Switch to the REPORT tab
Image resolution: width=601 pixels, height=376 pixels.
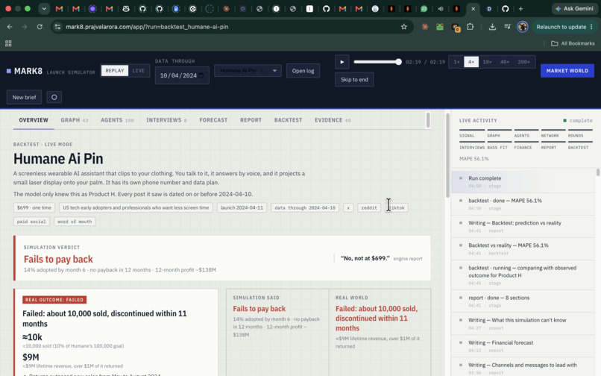251,120
